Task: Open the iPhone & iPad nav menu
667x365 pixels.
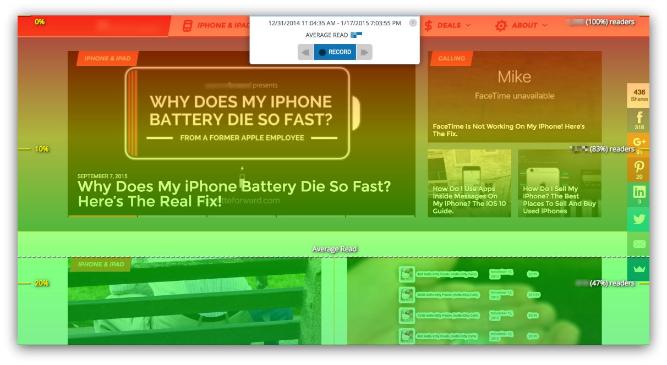Action: [223, 25]
